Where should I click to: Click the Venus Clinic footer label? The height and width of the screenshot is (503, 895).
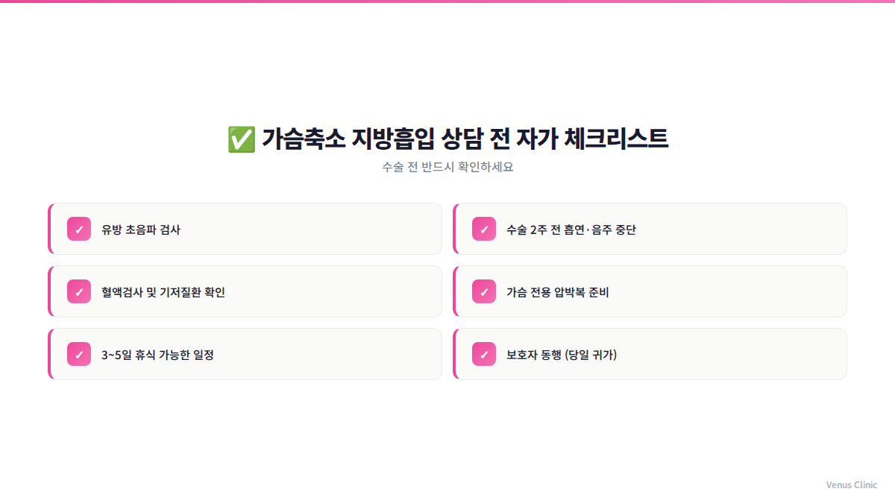pos(852,484)
